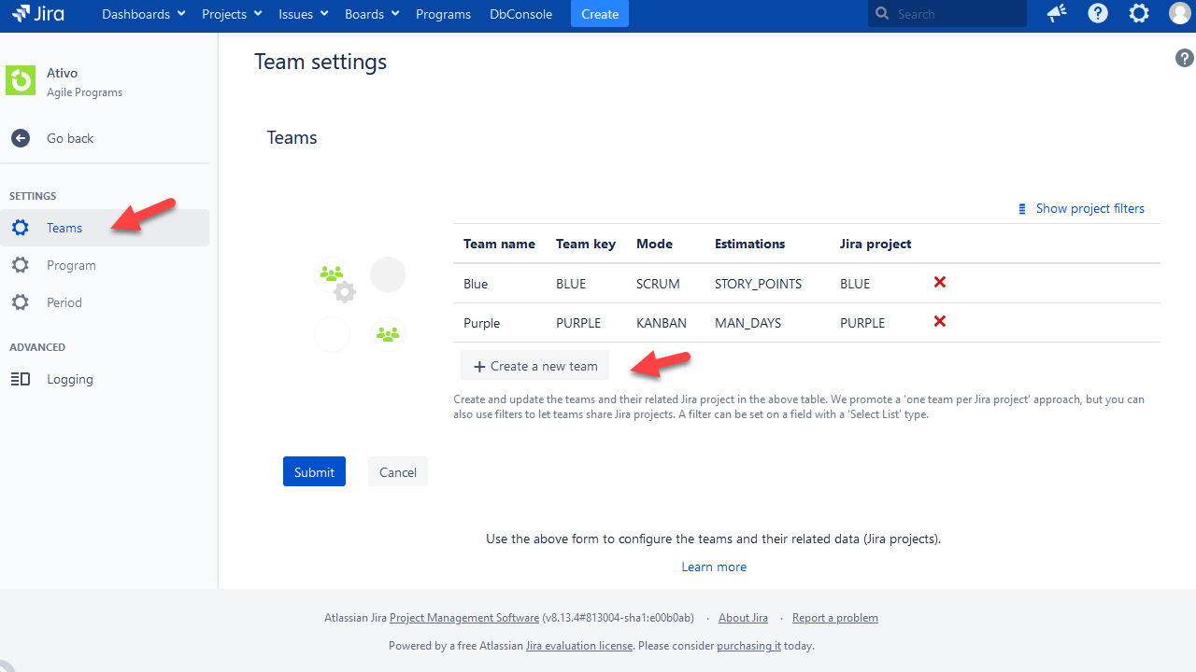Image resolution: width=1196 pixels, height=672 pixels.
Task: Click the Go back arrow icon
Action: click(20, 137)
